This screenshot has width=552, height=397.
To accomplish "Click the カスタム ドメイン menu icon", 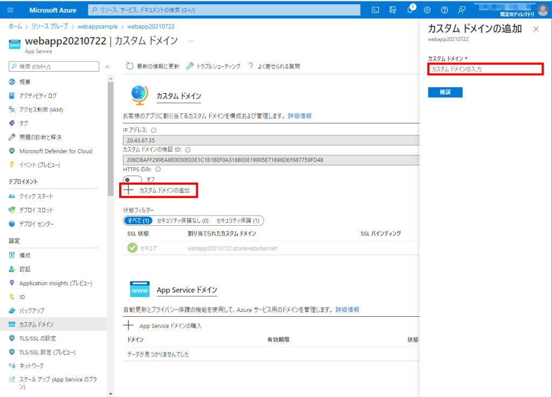I will coord(12,324).
